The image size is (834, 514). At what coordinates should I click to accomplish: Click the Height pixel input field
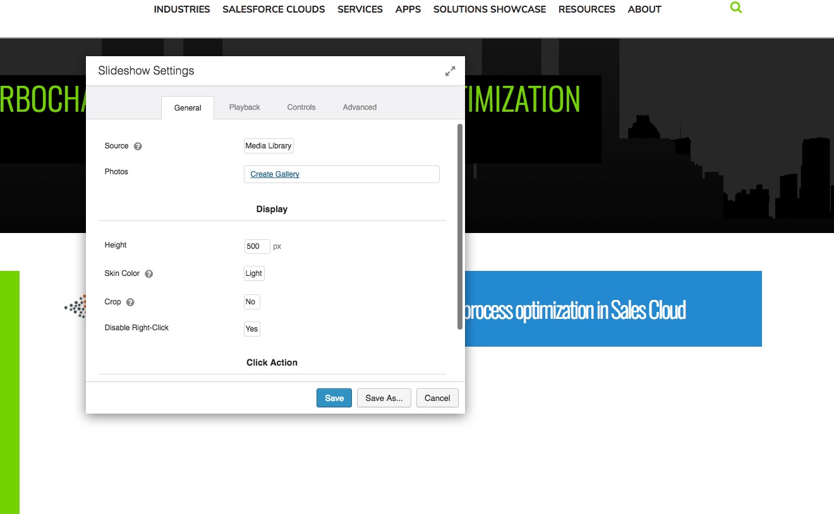tap(257, 246)
